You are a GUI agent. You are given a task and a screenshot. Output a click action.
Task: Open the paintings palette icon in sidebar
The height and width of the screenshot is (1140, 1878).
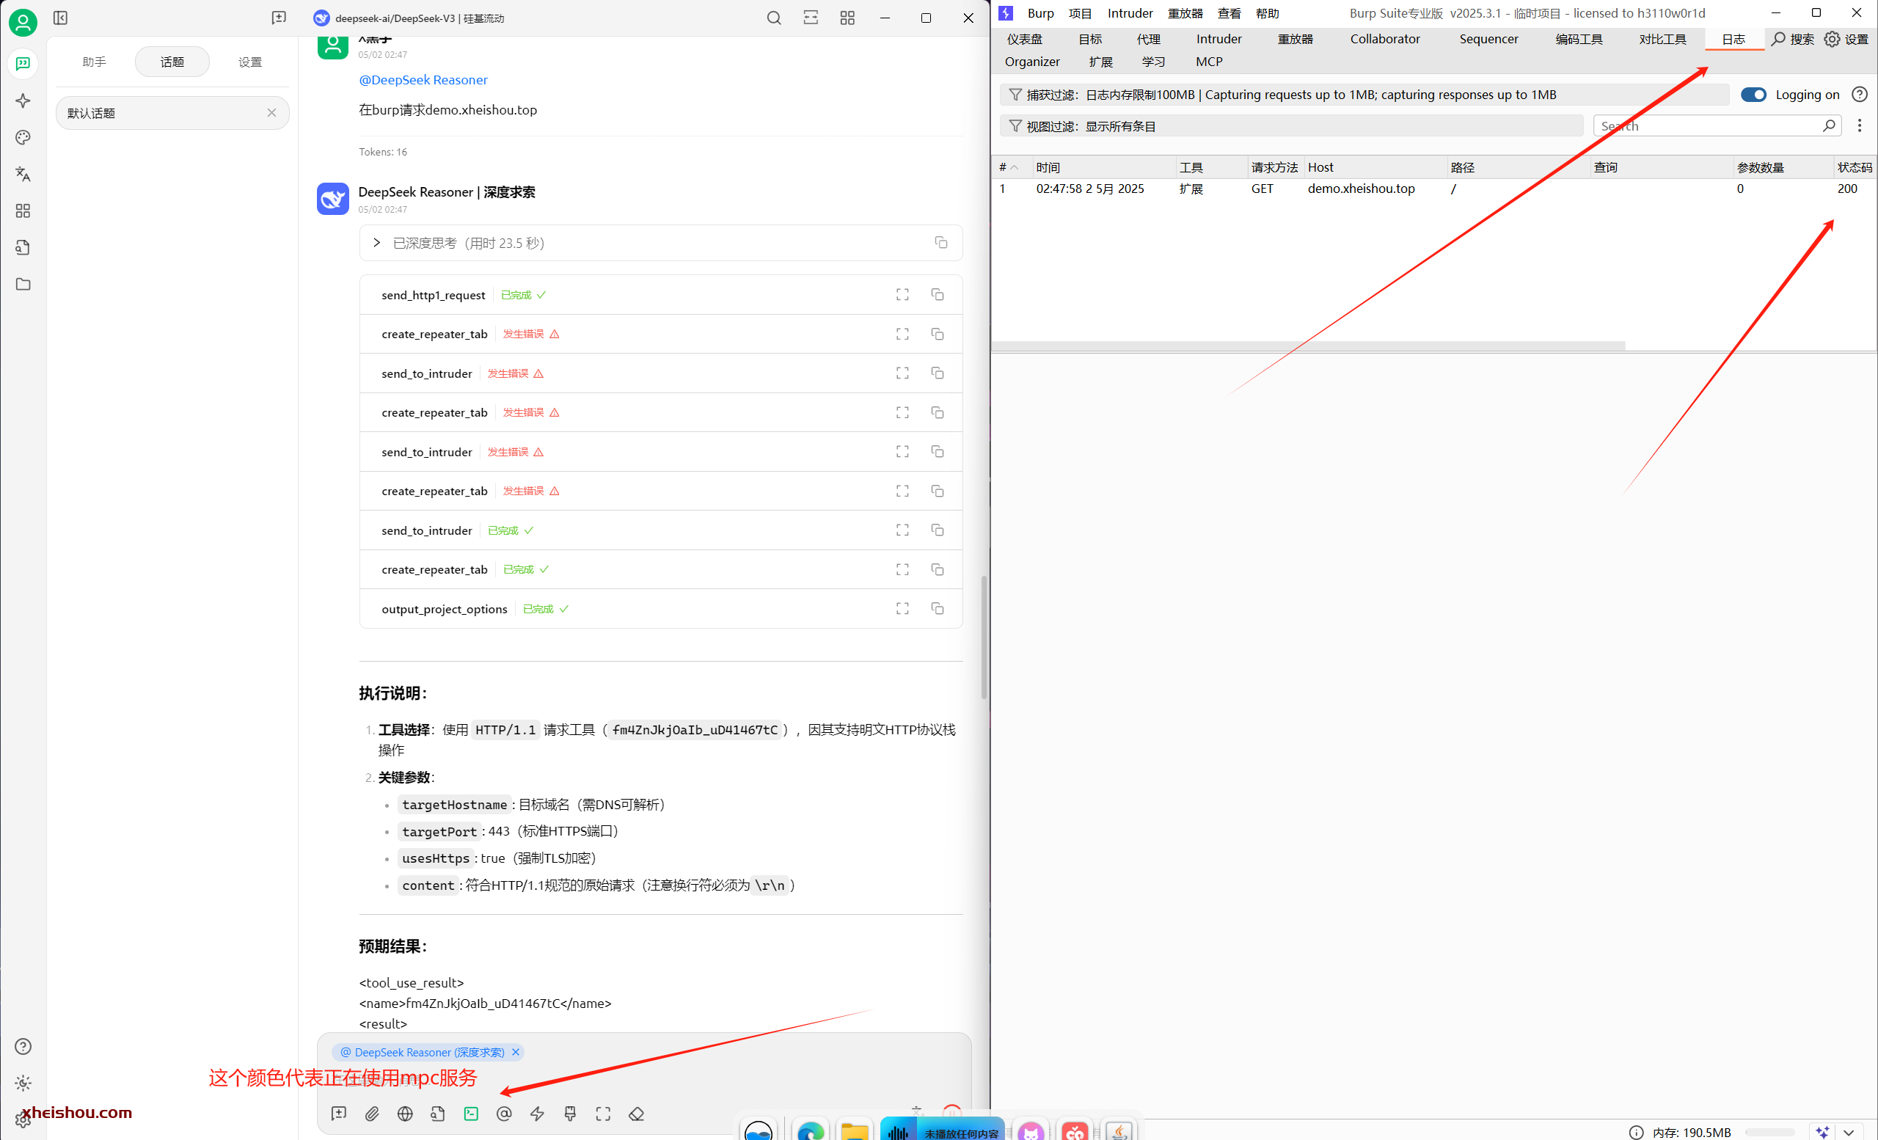(23, 137)
